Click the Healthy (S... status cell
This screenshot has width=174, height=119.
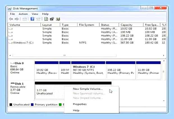(x=109, y=43)
